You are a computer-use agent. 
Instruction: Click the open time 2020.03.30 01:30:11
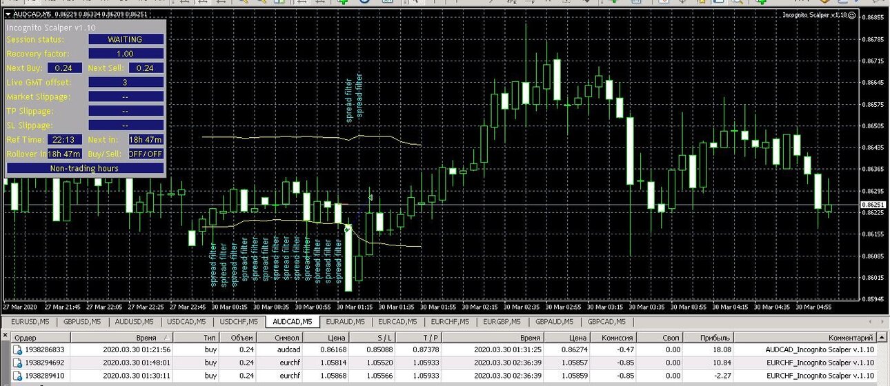[x=137, y=376]
